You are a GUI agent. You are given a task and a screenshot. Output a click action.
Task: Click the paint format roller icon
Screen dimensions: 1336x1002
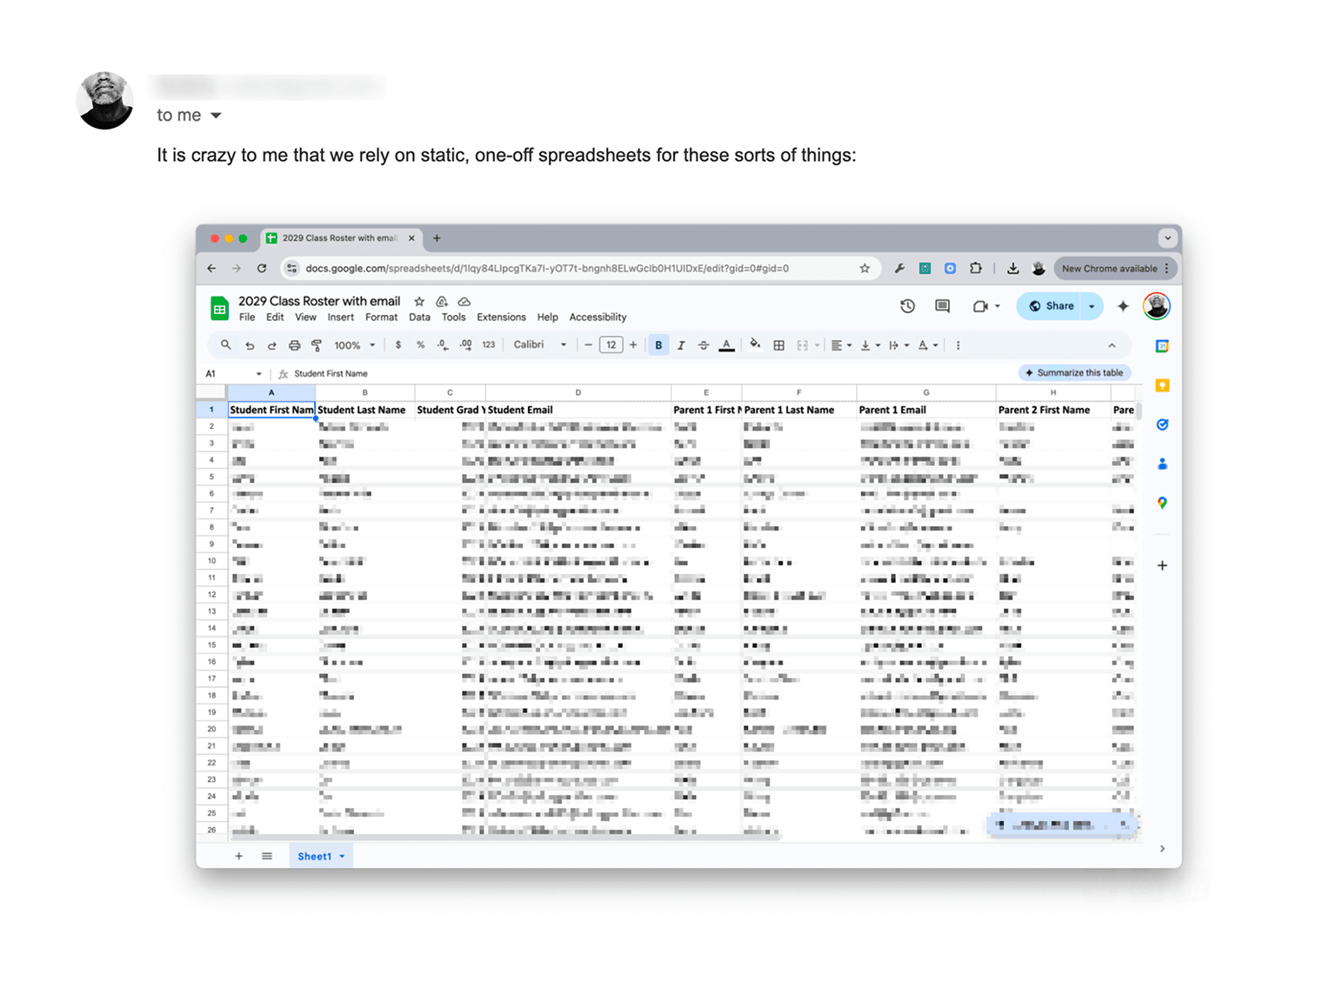pos(317,345)
